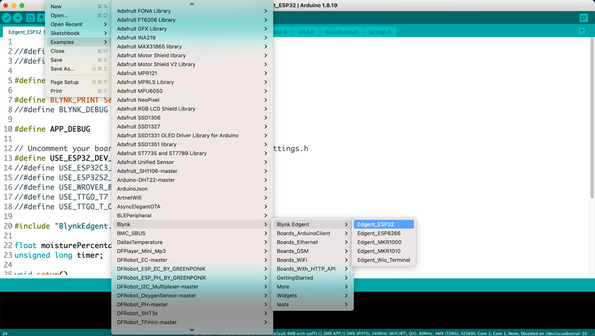Switch to the Settings.h tab
This screenshot has height=336, width=595.
point(380,32)
